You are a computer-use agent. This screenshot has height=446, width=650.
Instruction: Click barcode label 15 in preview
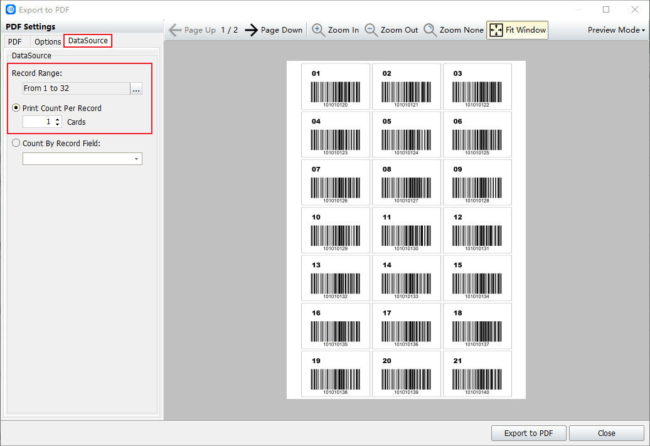point(477,278)
